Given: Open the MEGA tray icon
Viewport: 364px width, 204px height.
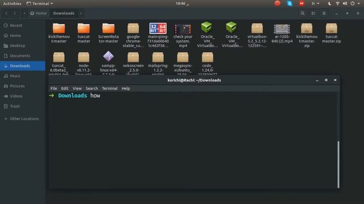Looking at the screenshot, I should point(301,3).
